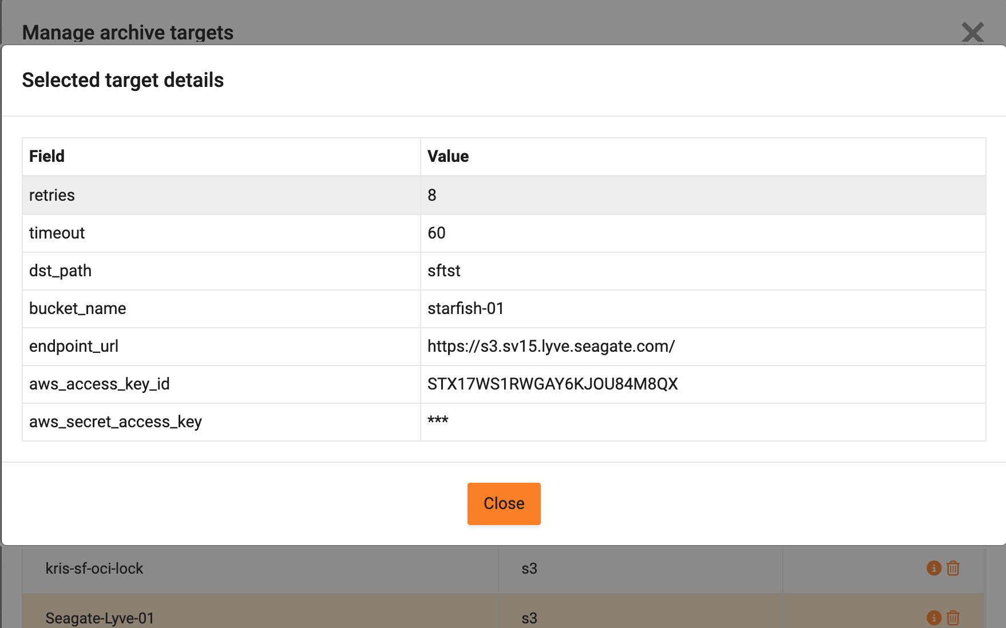1006x628 pixels.
Task: Click the s3 type cell for Seagate-Lyve-01
Action: click(x=529, y=618)
